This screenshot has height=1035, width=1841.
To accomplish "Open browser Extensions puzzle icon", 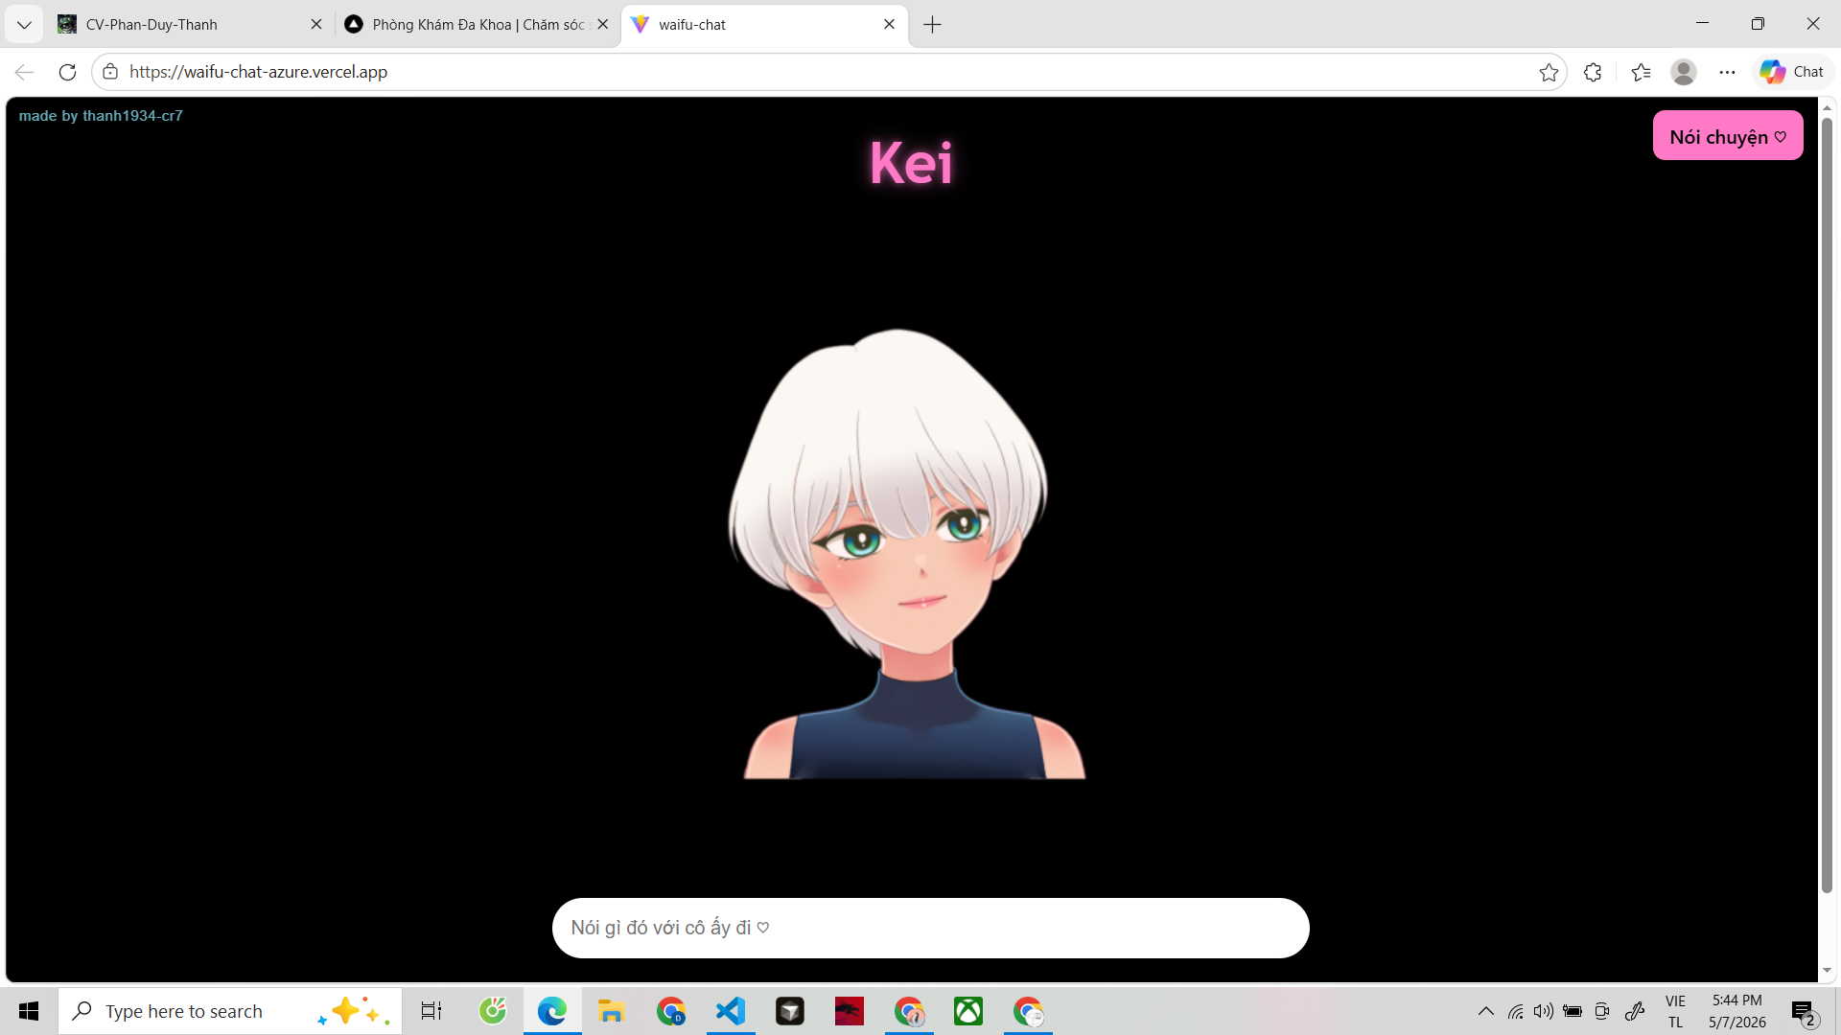I will pos(1593,72).
